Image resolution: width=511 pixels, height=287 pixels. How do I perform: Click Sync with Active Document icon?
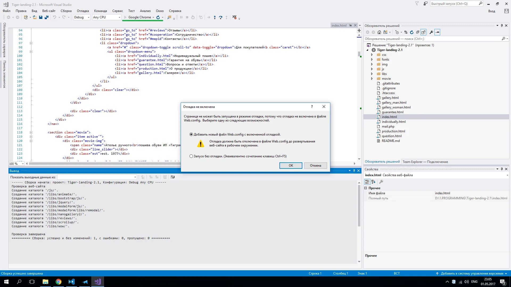coord(406,32)
